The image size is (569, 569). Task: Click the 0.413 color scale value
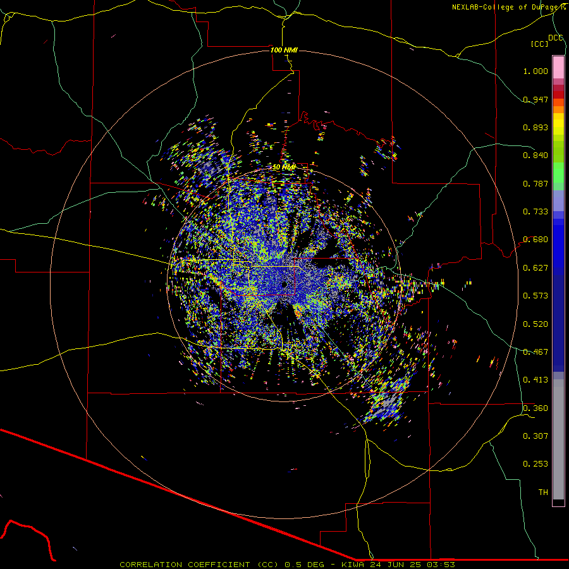[x=535, y=380]
